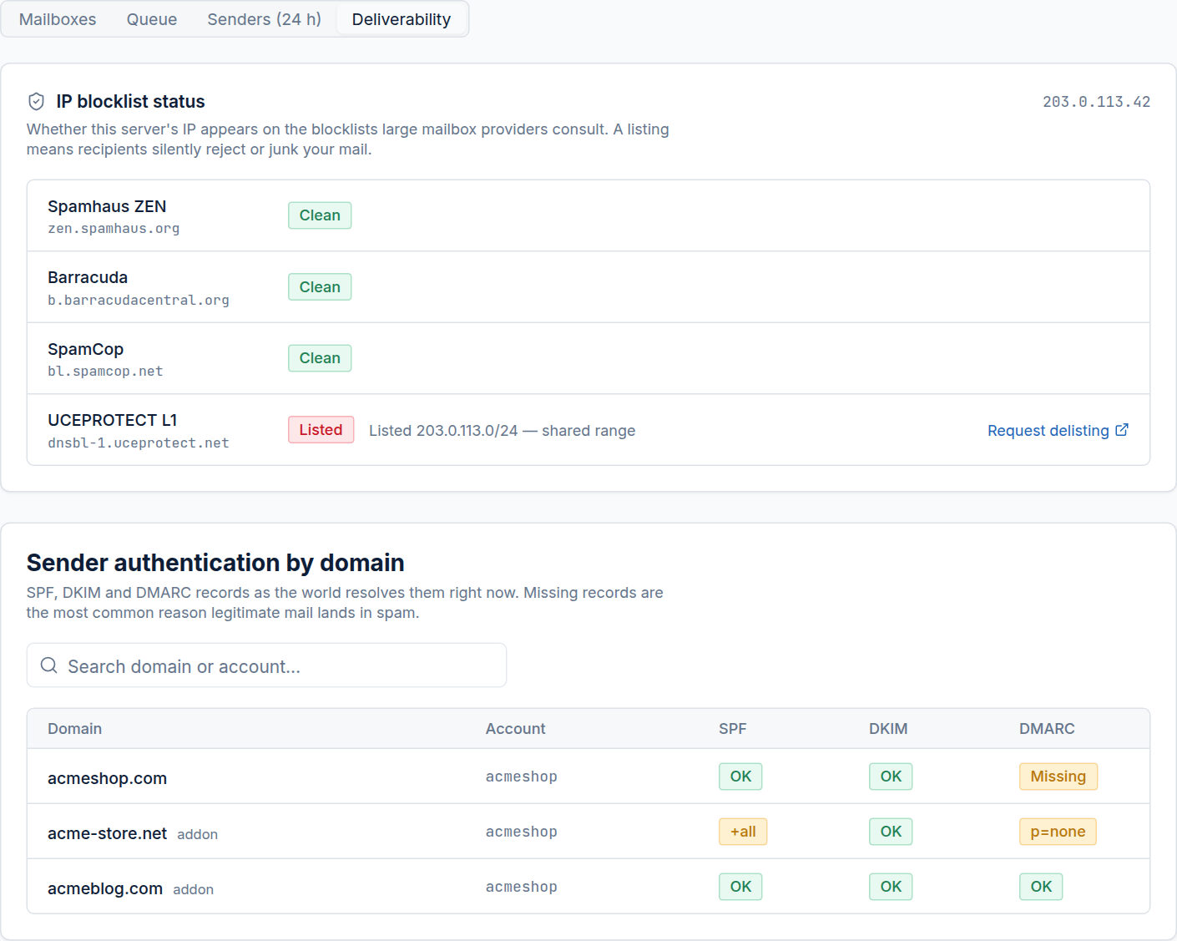Click the Sender authentication by domain heading

tap(215, 563)
